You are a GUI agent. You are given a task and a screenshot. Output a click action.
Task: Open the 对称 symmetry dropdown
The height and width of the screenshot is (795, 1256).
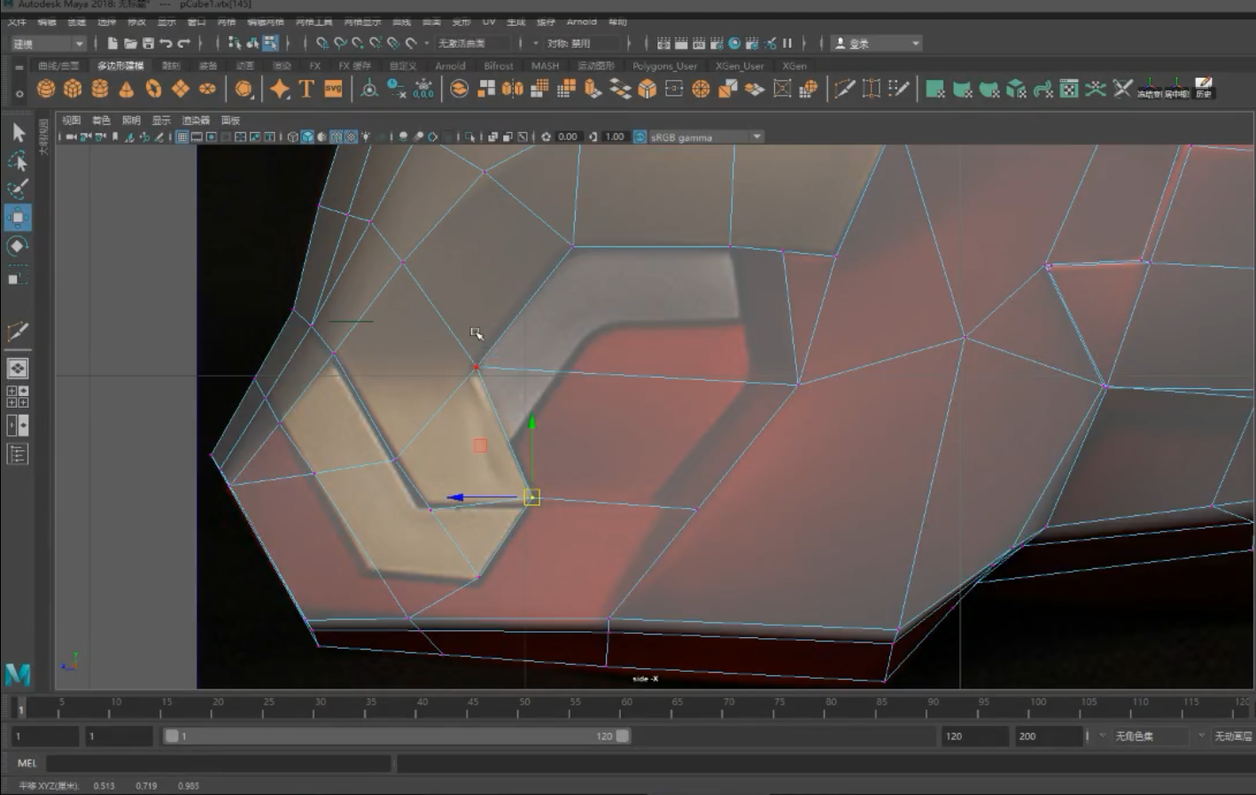[580, 43]
